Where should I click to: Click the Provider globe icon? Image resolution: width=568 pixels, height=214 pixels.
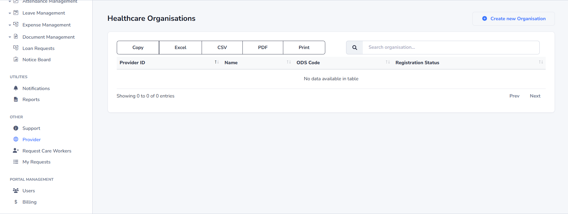[x=16, y=139]
